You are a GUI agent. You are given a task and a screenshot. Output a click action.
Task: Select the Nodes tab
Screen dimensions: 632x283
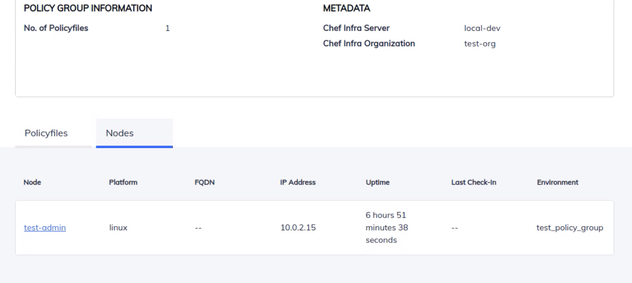(x=120, y=133)
